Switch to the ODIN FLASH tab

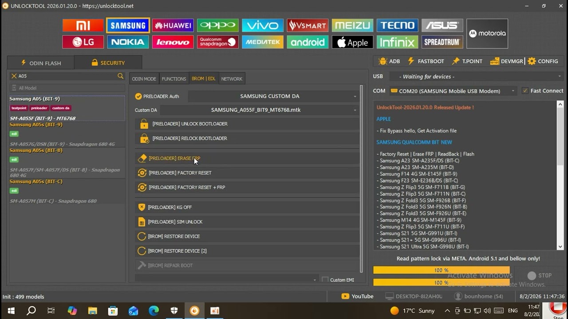tap(41, 63)
